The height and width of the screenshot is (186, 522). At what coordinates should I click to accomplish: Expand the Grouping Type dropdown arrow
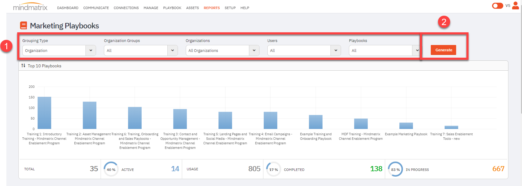coord(91,50)
